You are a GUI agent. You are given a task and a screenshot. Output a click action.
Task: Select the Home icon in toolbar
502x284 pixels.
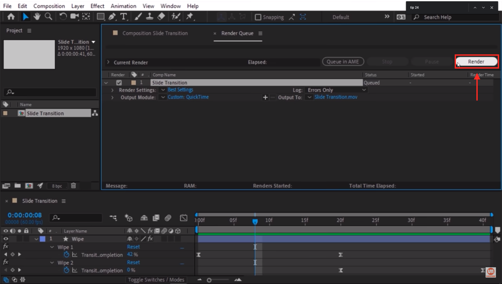pyautogui.click(x=11, y=17)
